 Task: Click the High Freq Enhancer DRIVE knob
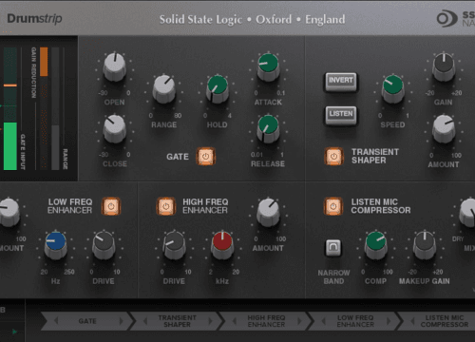(174, 245)
